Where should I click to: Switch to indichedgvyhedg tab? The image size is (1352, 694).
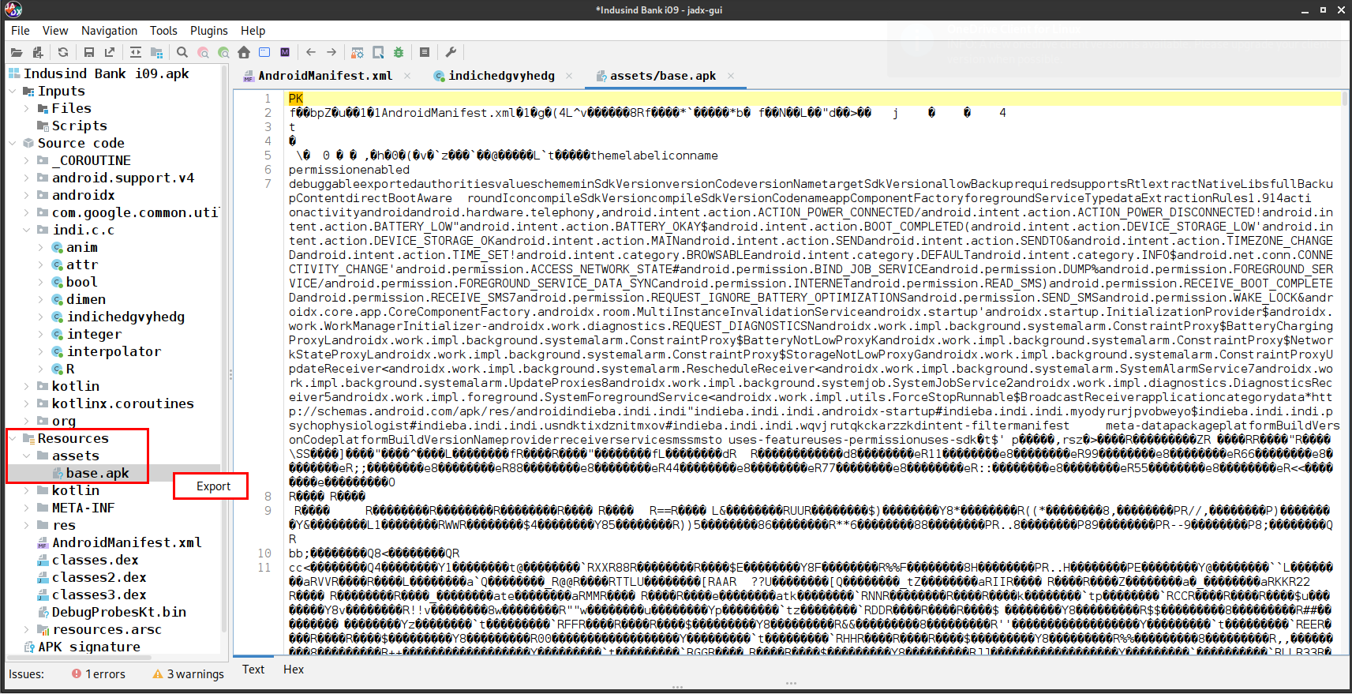pos(502,76)
